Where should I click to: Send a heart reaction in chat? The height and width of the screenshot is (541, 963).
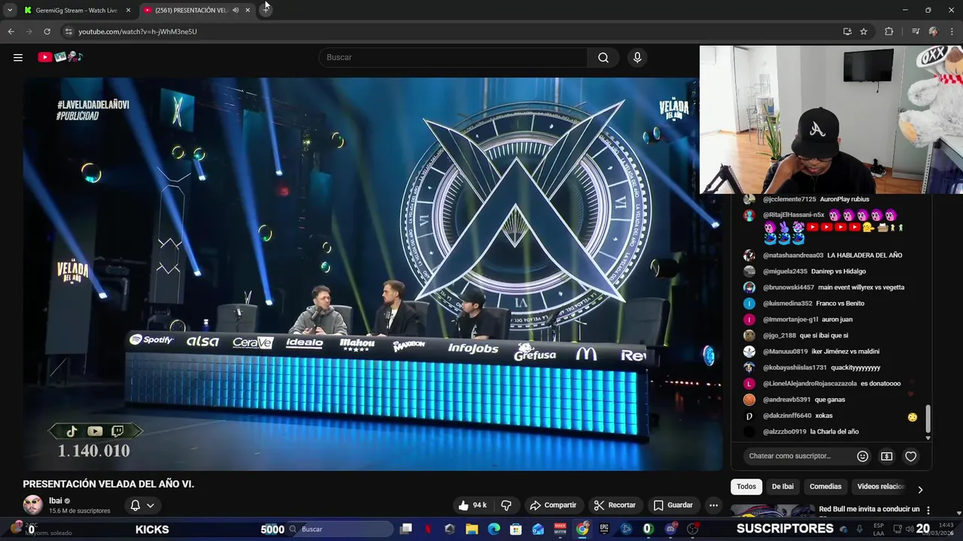coord(910,456)
